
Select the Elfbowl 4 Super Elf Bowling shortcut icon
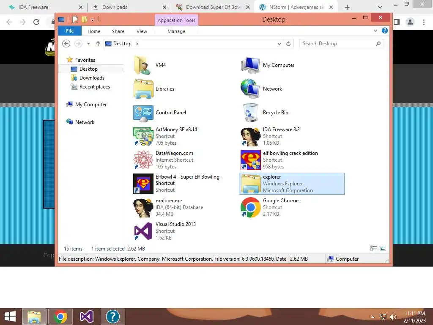coord(143,184)
